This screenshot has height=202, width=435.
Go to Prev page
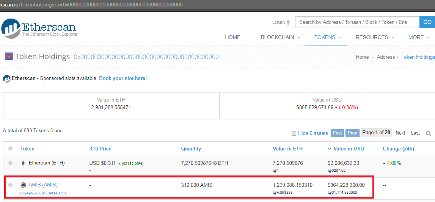pyautogui.click(x=352, y=133)
